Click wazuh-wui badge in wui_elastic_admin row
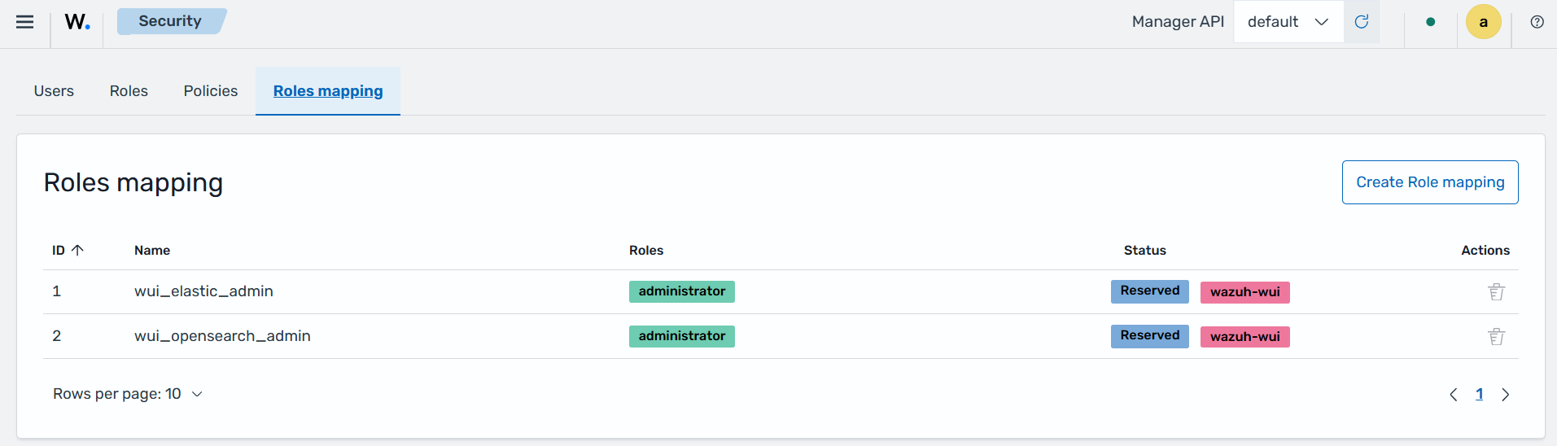 click(1245, 292)
